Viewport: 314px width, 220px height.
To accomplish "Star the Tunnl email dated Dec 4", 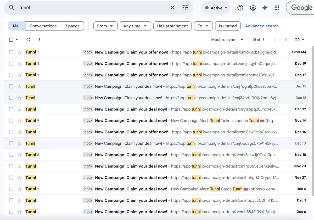I will point(20,189).
